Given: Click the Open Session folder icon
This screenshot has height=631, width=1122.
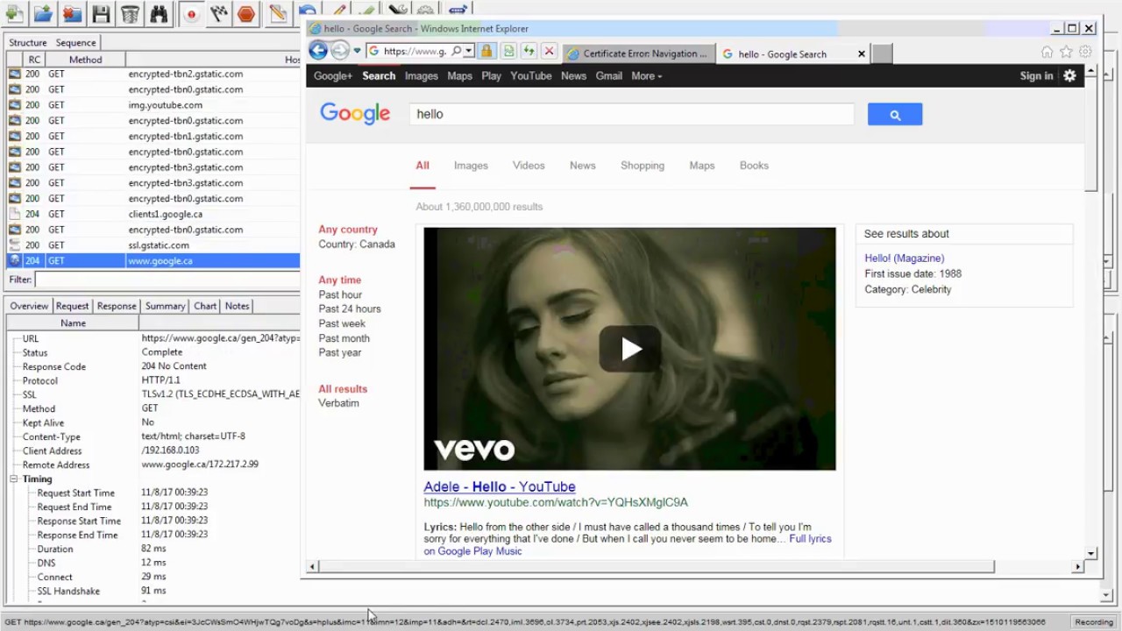Looking at the screenshot, I should pyautogui.click(x=42, y=13).
